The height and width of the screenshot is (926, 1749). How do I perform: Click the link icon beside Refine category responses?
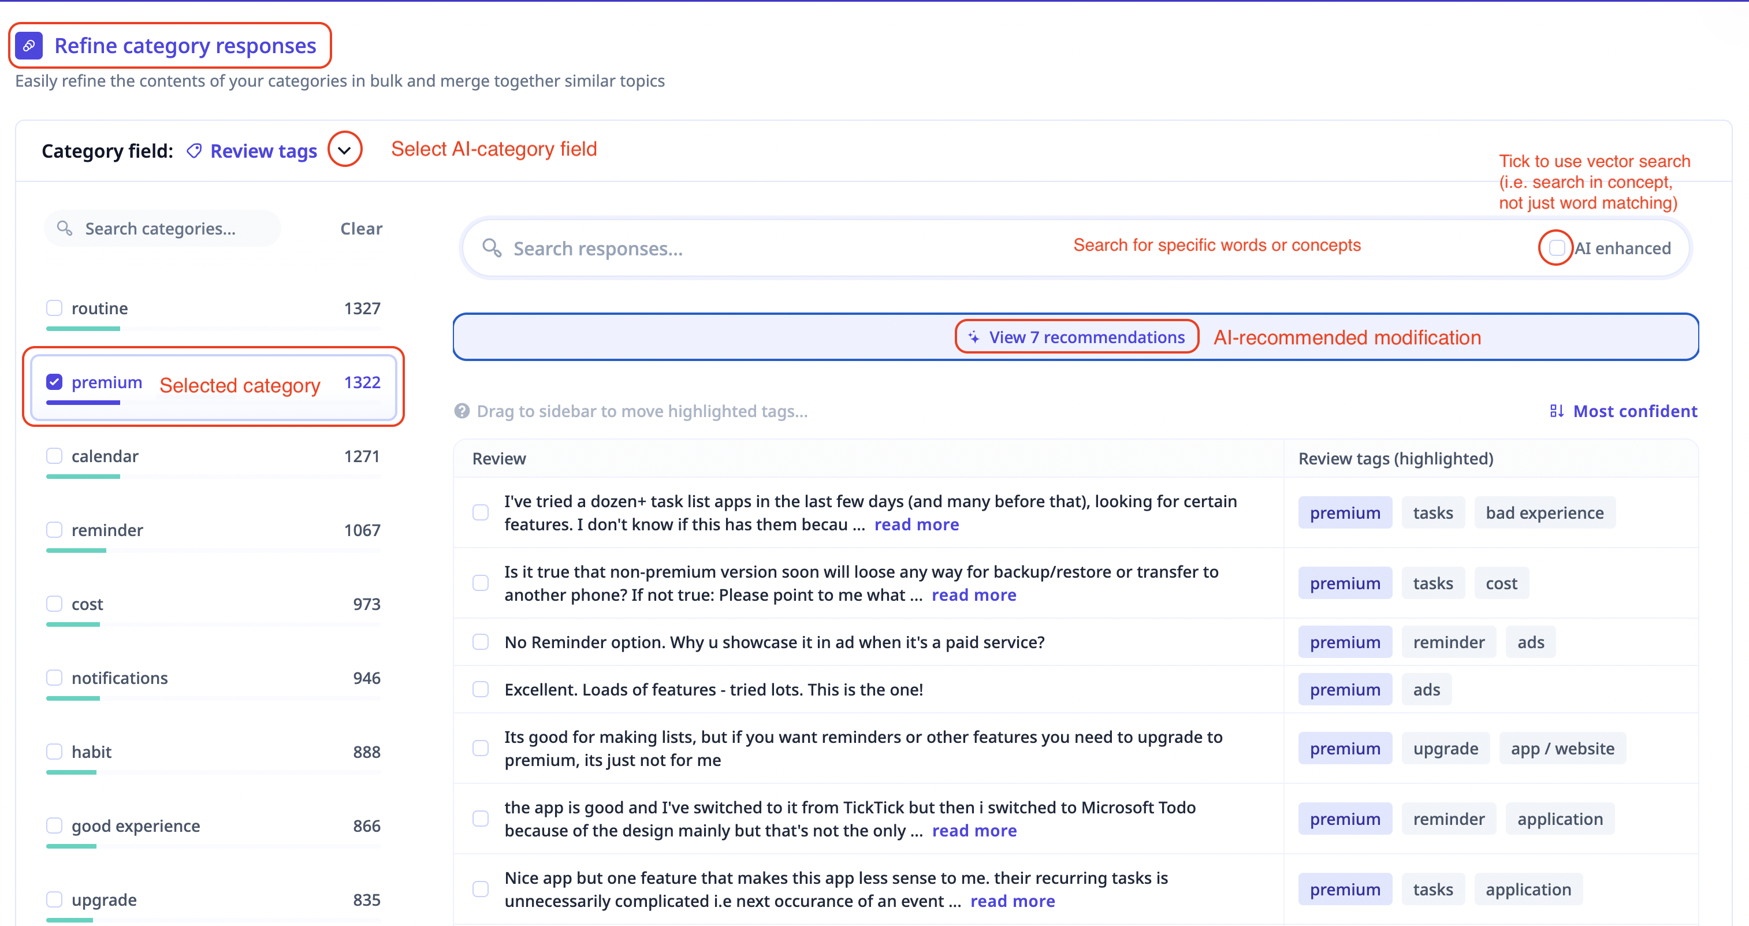(28, 46)
